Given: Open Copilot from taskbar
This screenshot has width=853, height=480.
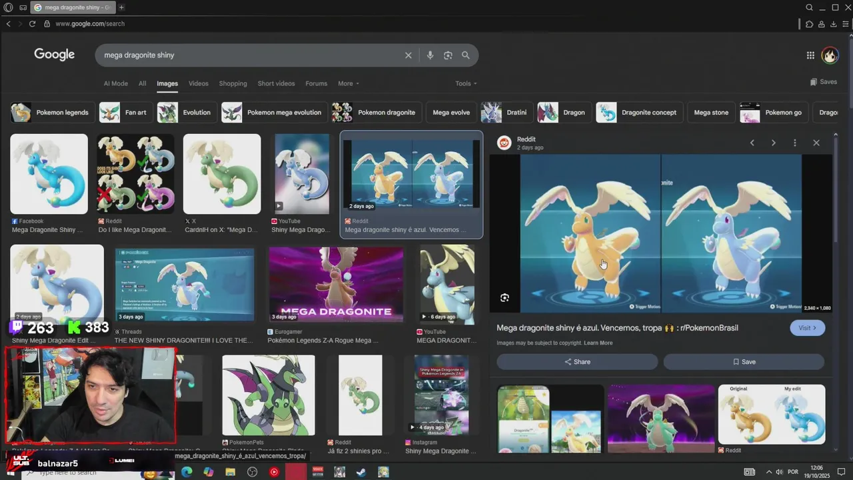Looking at the screenshot, I should click(x=209, y=472).
